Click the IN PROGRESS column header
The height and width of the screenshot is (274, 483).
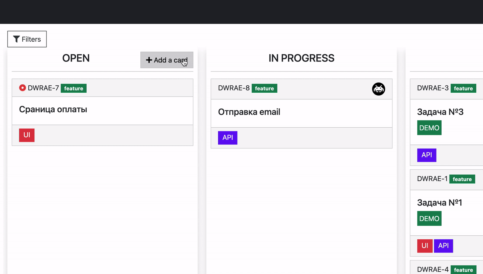(301, 58)
